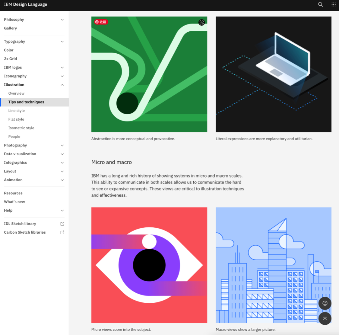
Task: Click the red Pinterest save badge
Action: point(101,22)
